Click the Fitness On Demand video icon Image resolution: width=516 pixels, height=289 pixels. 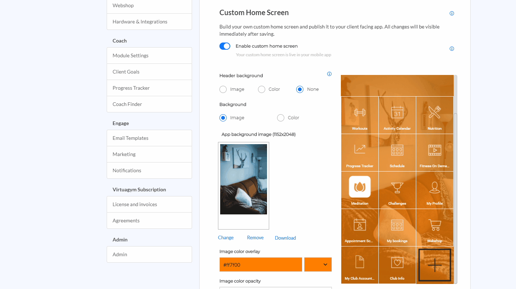tap(435, 152)
